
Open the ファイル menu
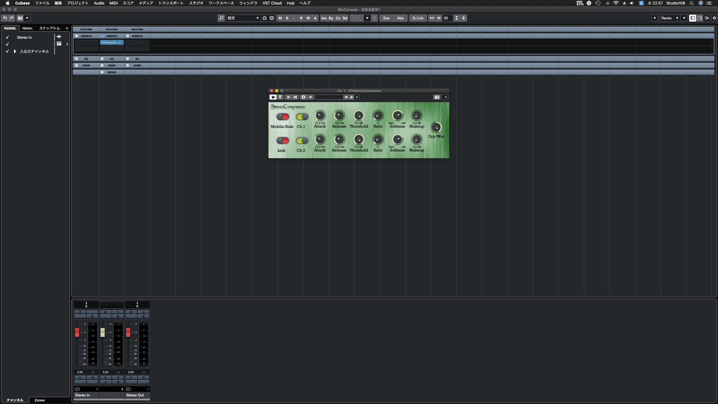42,3
